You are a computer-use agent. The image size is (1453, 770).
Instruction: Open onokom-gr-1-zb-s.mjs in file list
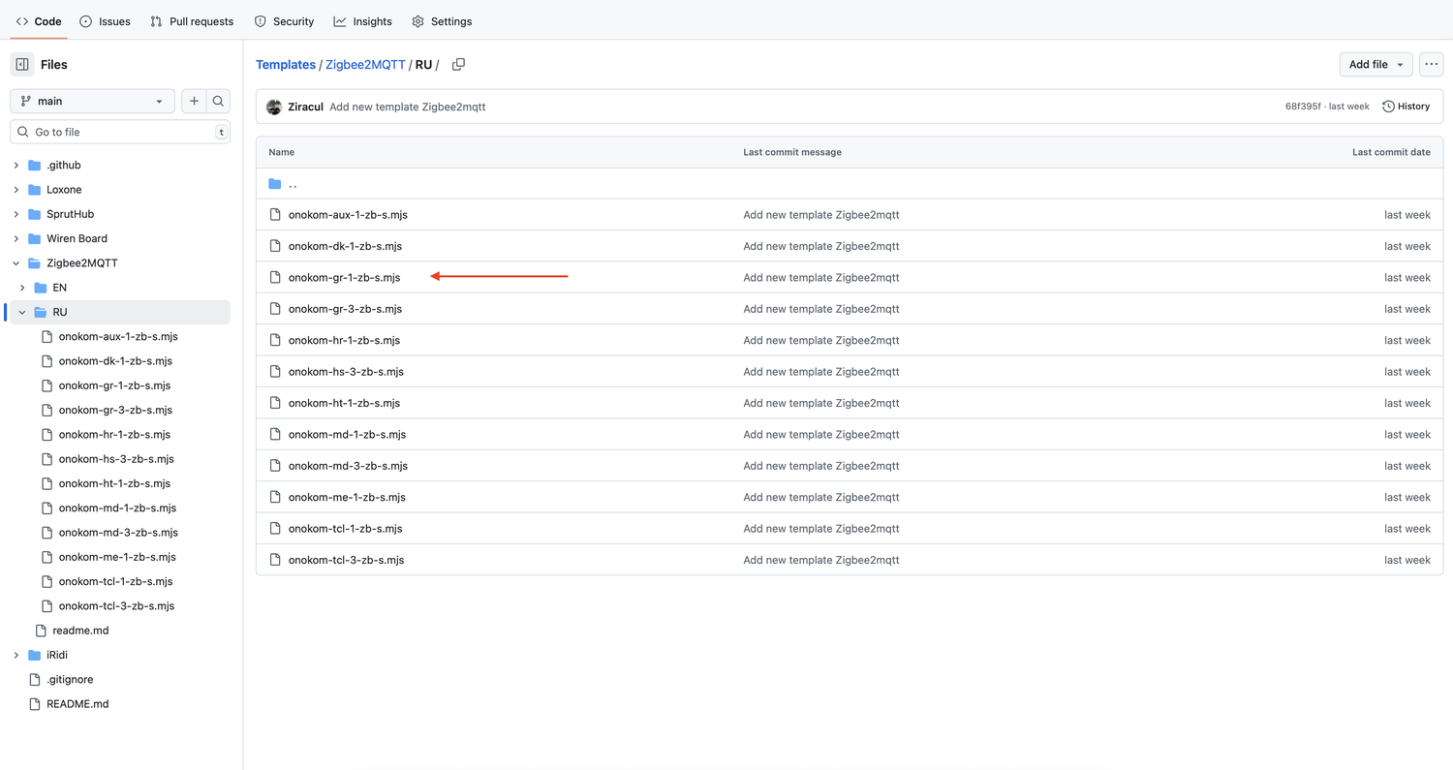click(x=344, y=278)
